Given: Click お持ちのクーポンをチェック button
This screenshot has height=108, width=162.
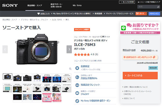Looking at the screenshot, I should tap(140, 57).
